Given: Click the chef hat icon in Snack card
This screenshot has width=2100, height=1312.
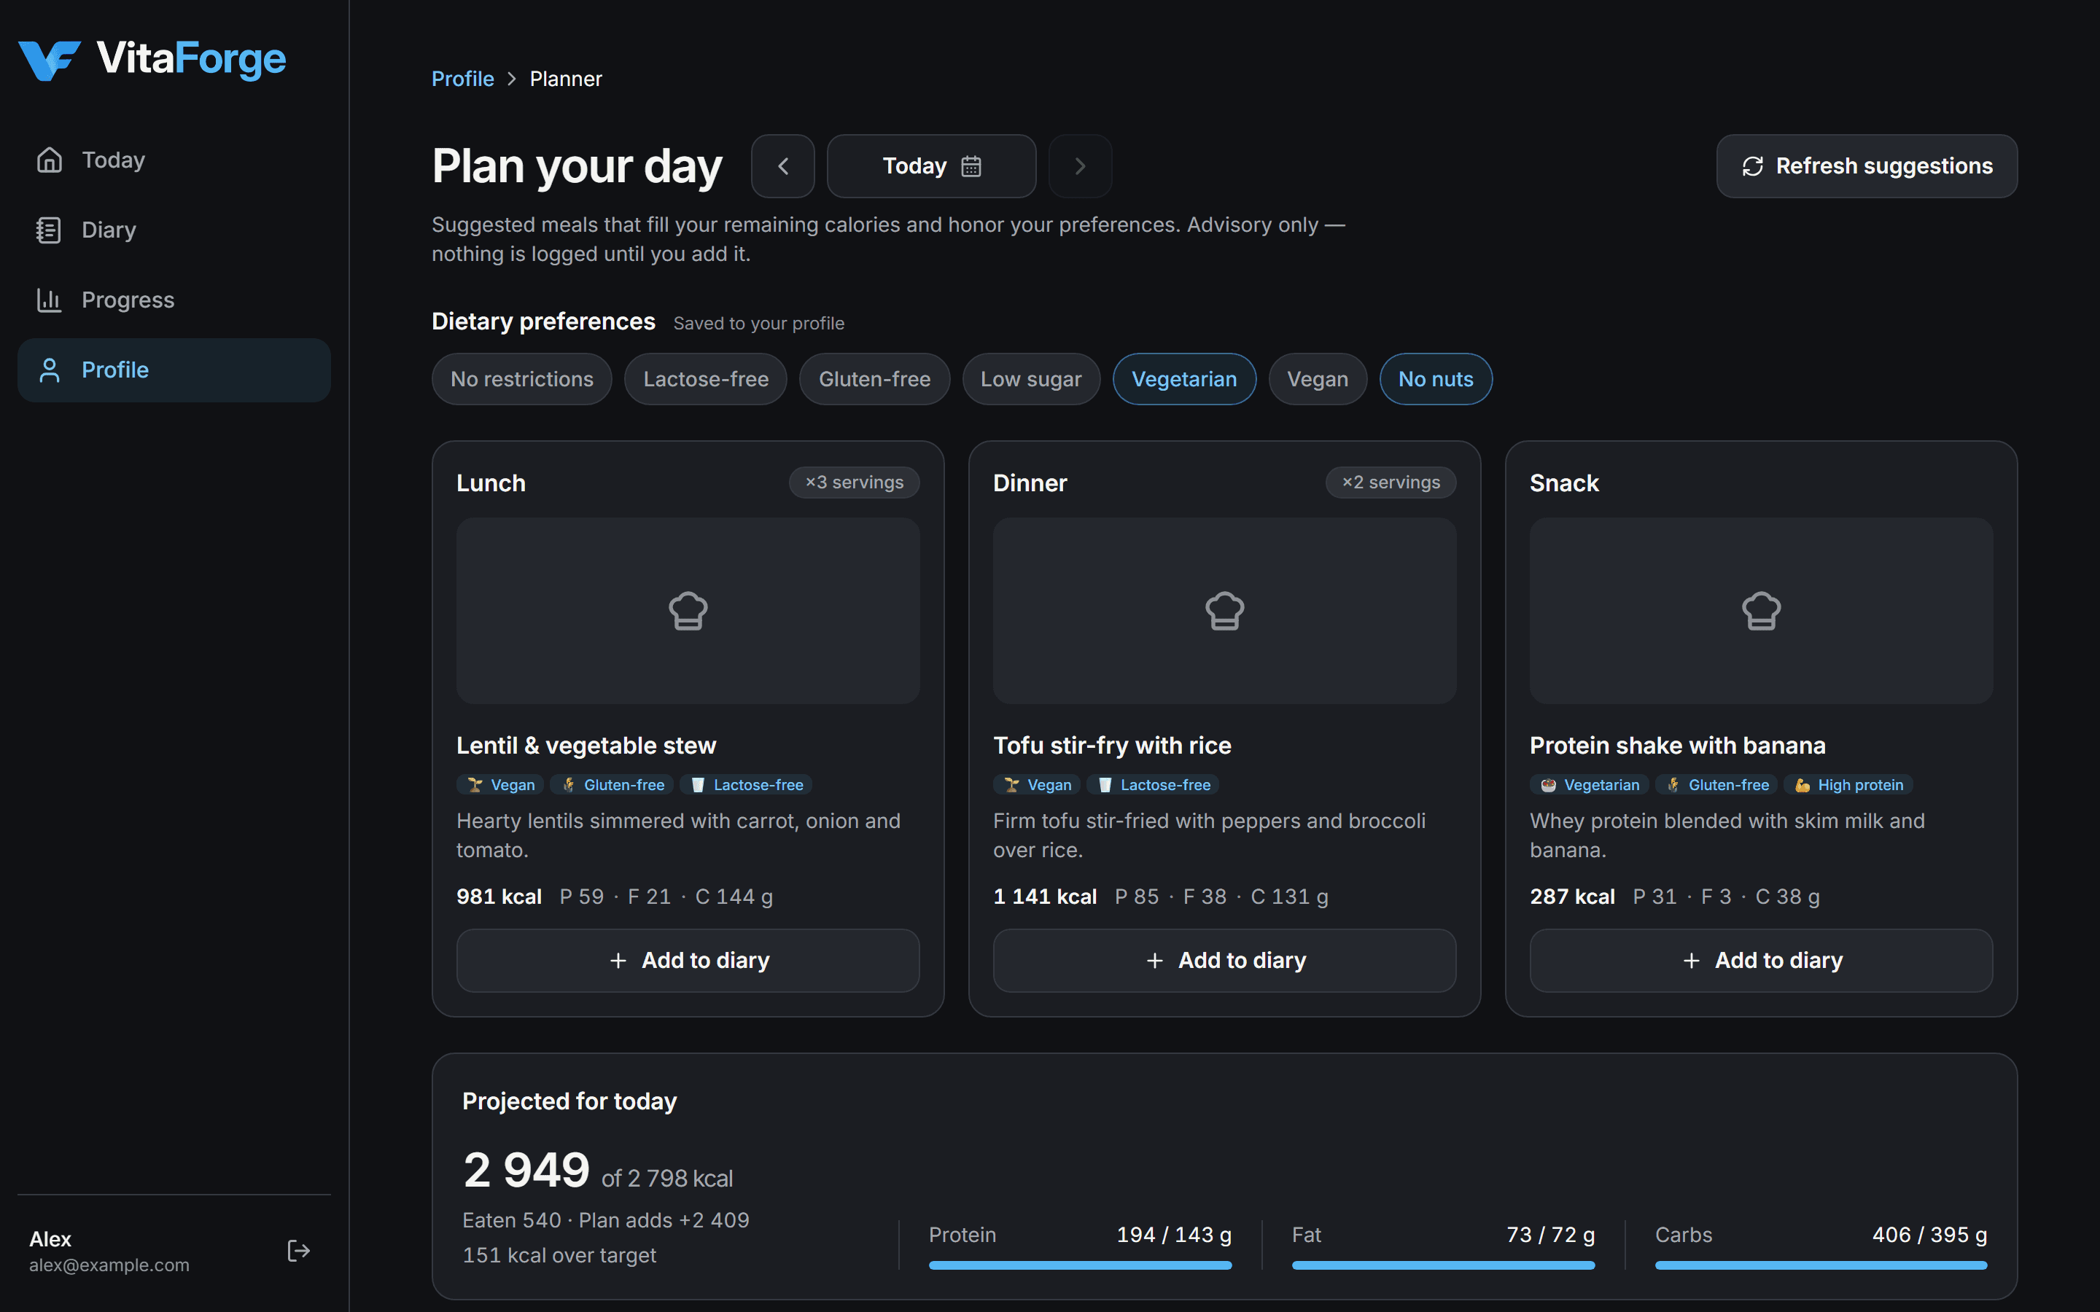Looking at the screenshot, I should [1761, 611].
